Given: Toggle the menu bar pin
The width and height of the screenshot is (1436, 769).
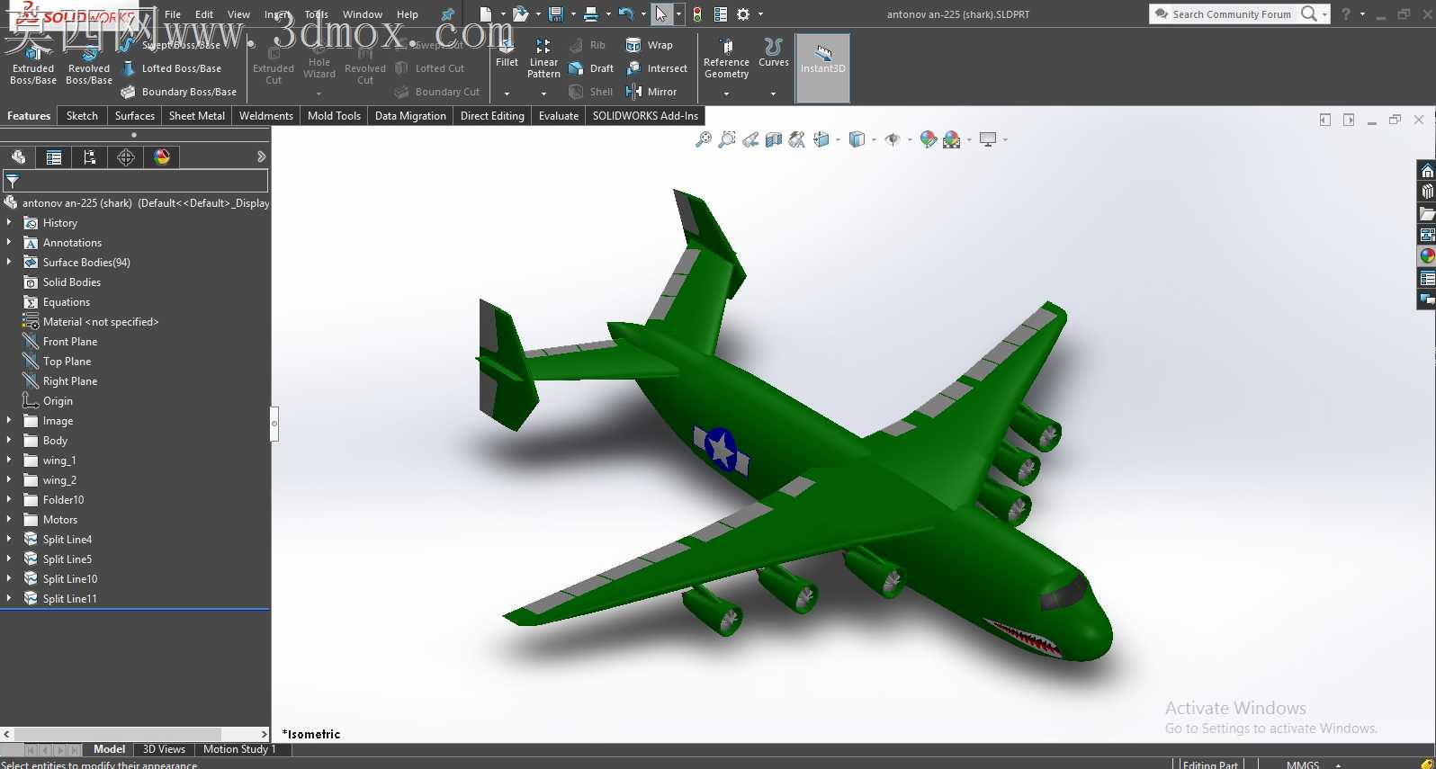Looking at the screenshot, I should [x=447, y=14].
